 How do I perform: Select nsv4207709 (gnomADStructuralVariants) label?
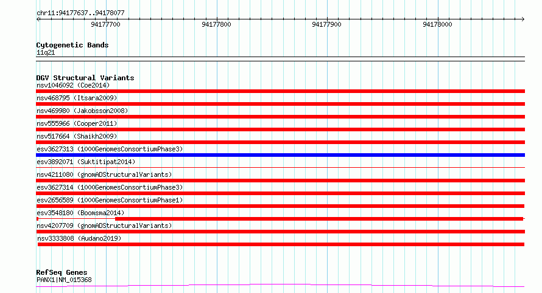pyautogui.click(x=104, y=226)
